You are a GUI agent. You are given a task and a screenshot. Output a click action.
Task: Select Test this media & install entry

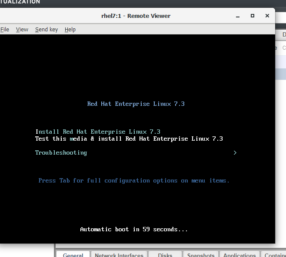pos(129,139)
